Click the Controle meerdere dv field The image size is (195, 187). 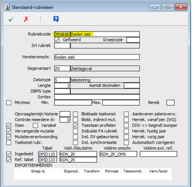click(65, 120)
